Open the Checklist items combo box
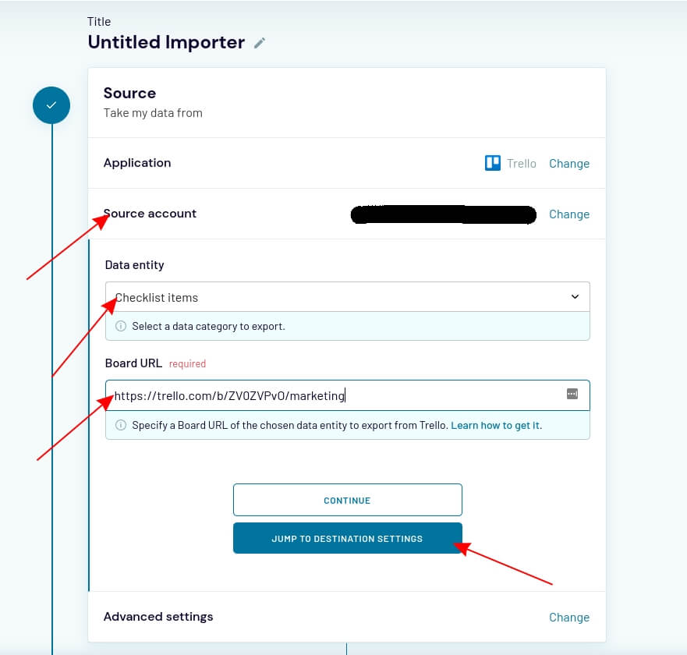This screenshot has width=687, height=655. coord(343,297)
